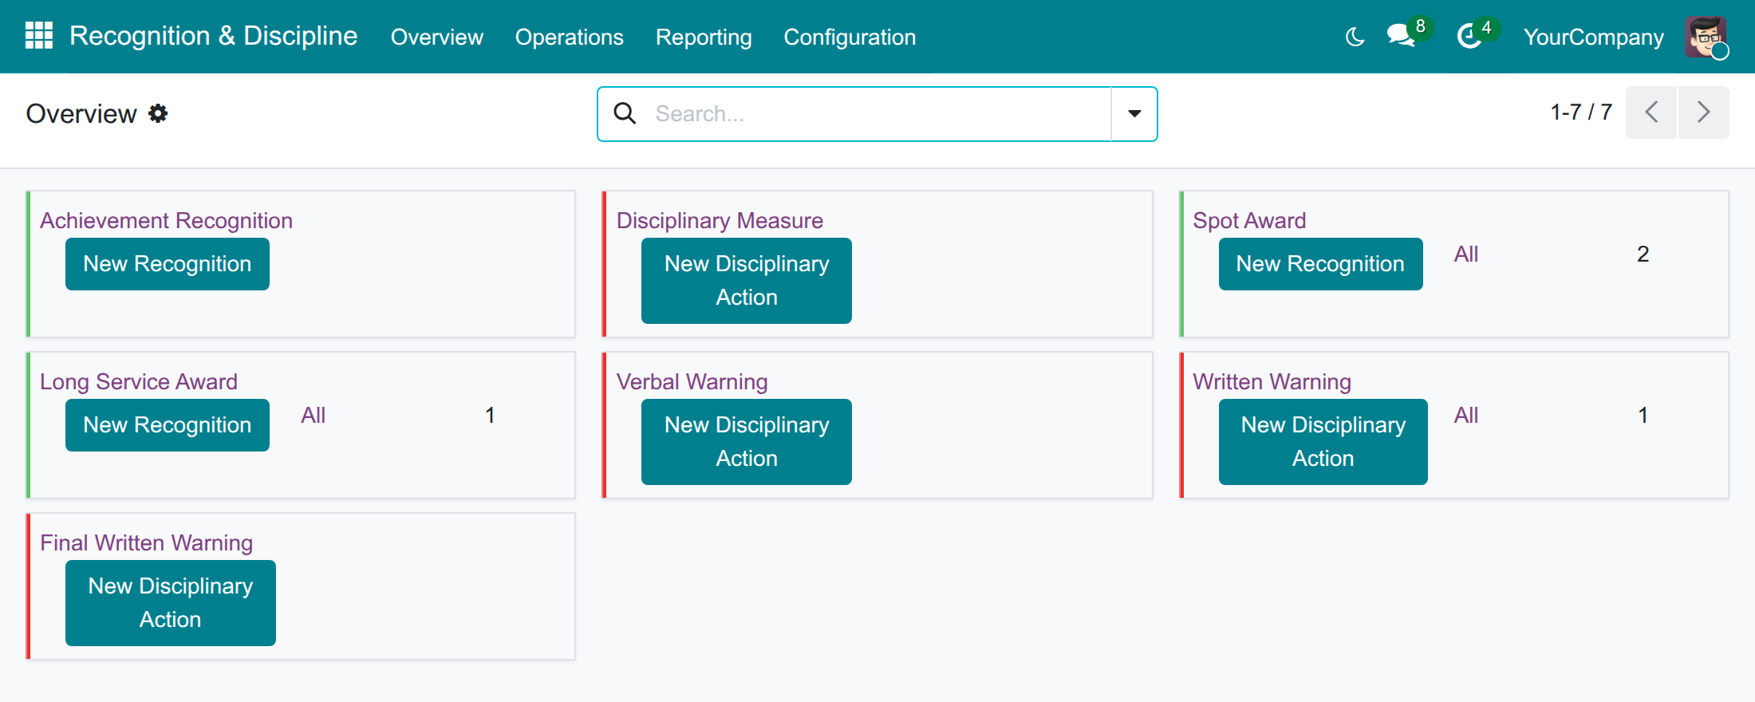Click New Disciplinary Action in Verbal Warning card
The image size is (1755, 702).
tap(747, 442)
